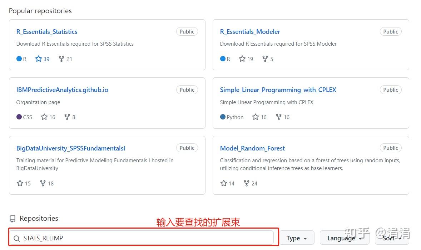The height and width of the screenshot is (250, 421).
Task: Click fork icon on Model_Random_Forest card
Action: coord(247,183)
